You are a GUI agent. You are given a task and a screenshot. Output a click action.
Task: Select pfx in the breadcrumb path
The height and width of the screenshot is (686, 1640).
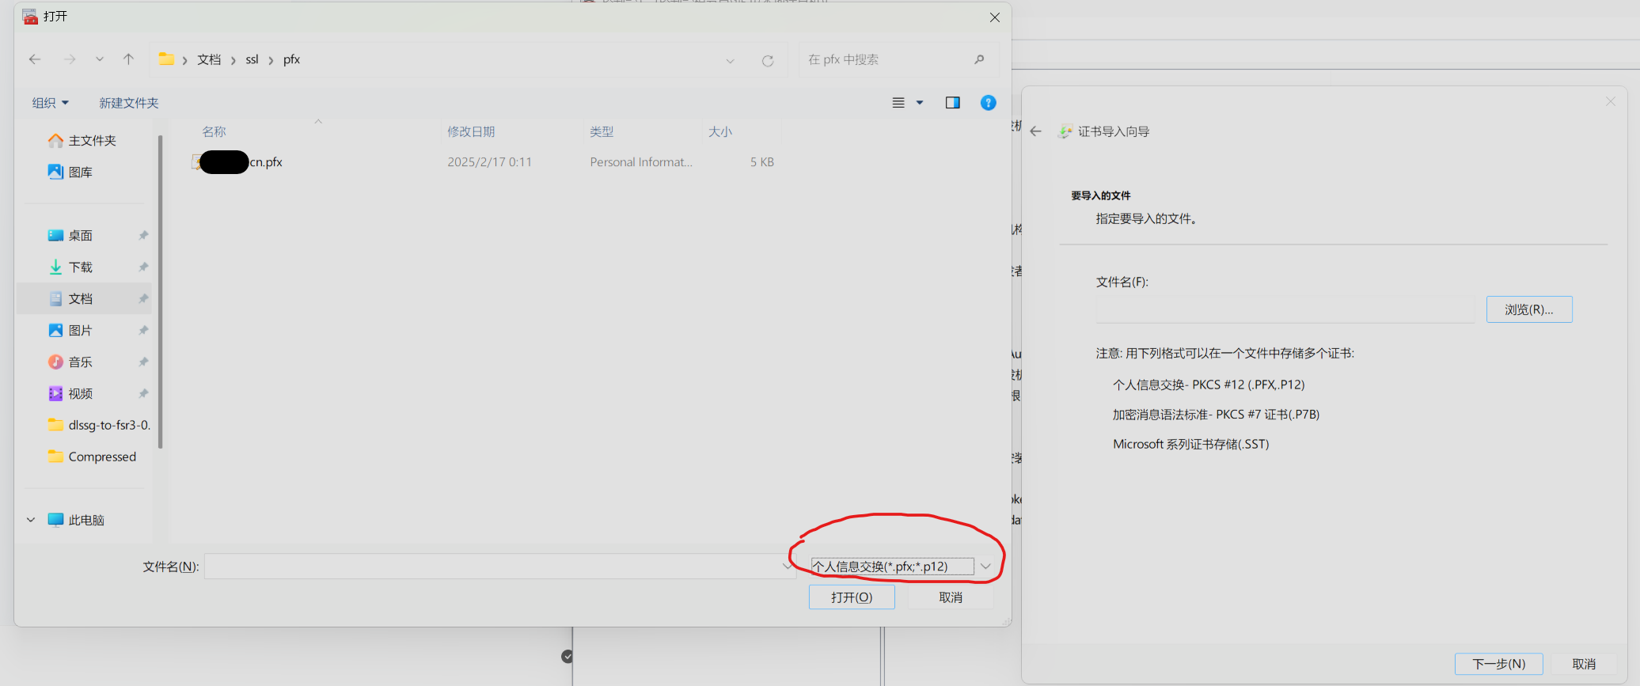click(x=291, y=59)
